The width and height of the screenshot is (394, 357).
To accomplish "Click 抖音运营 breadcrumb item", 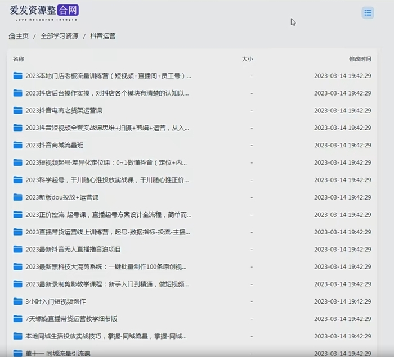I will point(103,36).
